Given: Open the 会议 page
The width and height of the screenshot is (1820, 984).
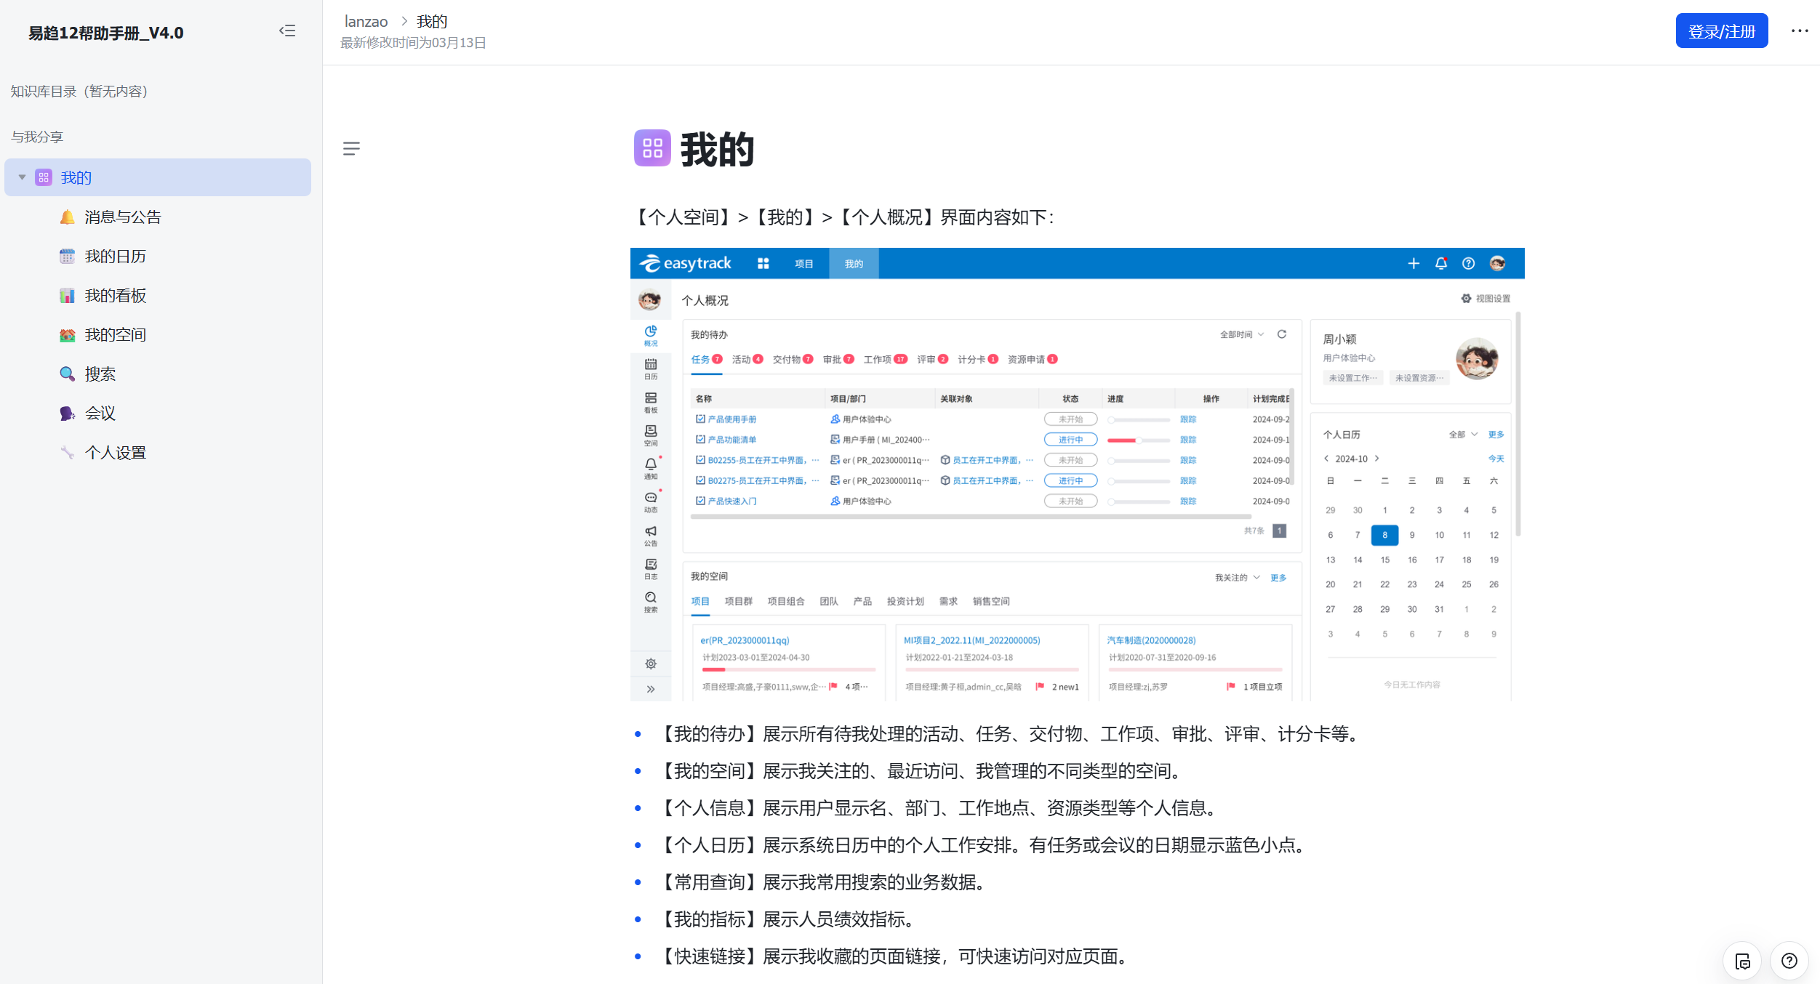Looking at the screenshot, I should [100, 414].
